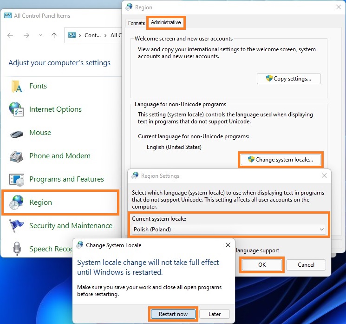Click 'Current language for non-Unicode programs:' label
Image resolution: width=346 pixels, height=324 pixels.
coord(194,136)
